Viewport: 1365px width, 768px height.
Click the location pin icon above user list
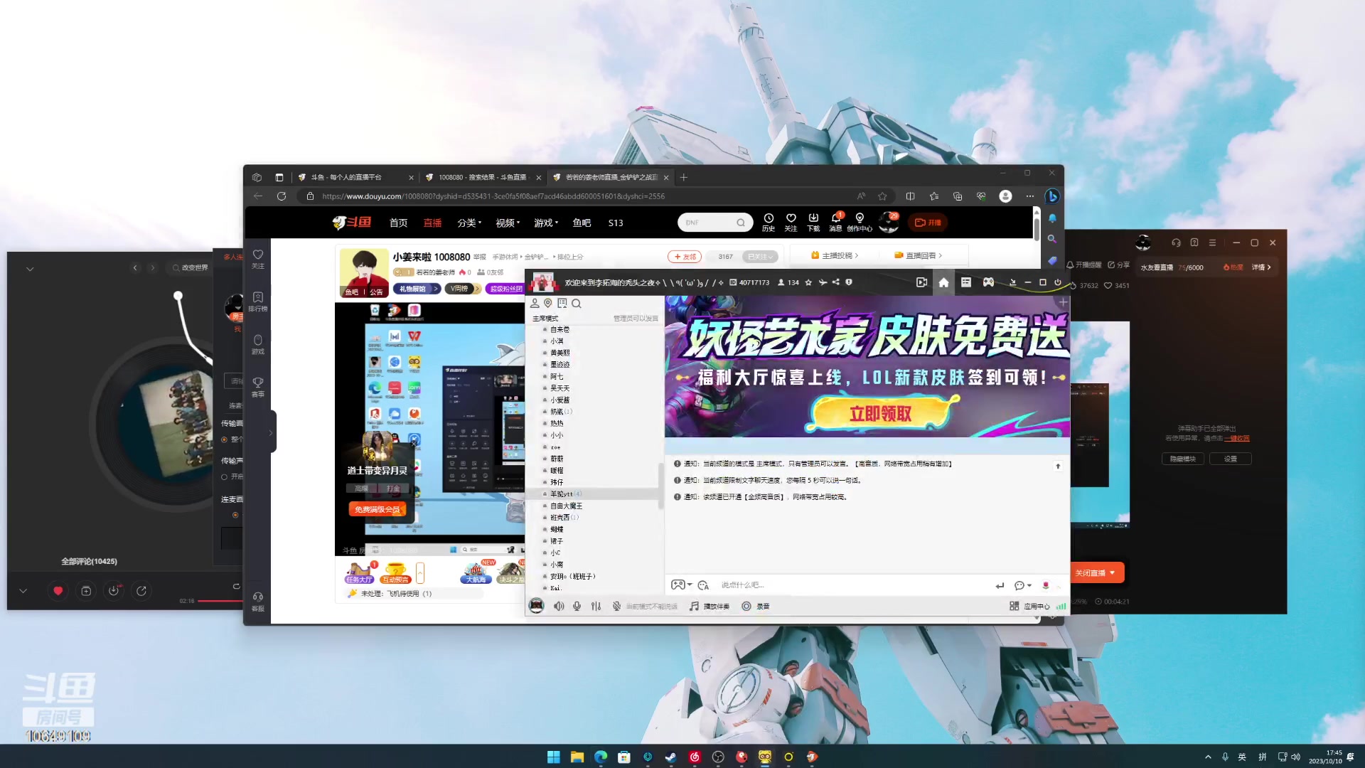547,304
